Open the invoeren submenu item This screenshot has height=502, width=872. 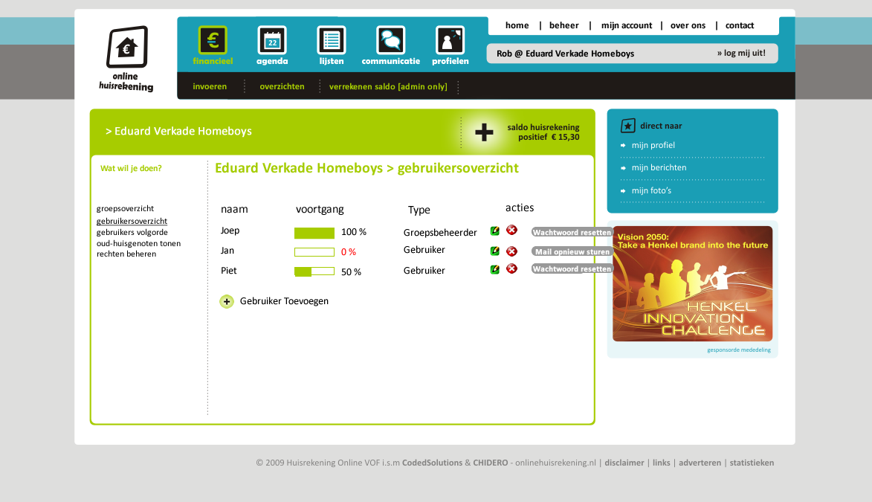[x=210, y=86]
